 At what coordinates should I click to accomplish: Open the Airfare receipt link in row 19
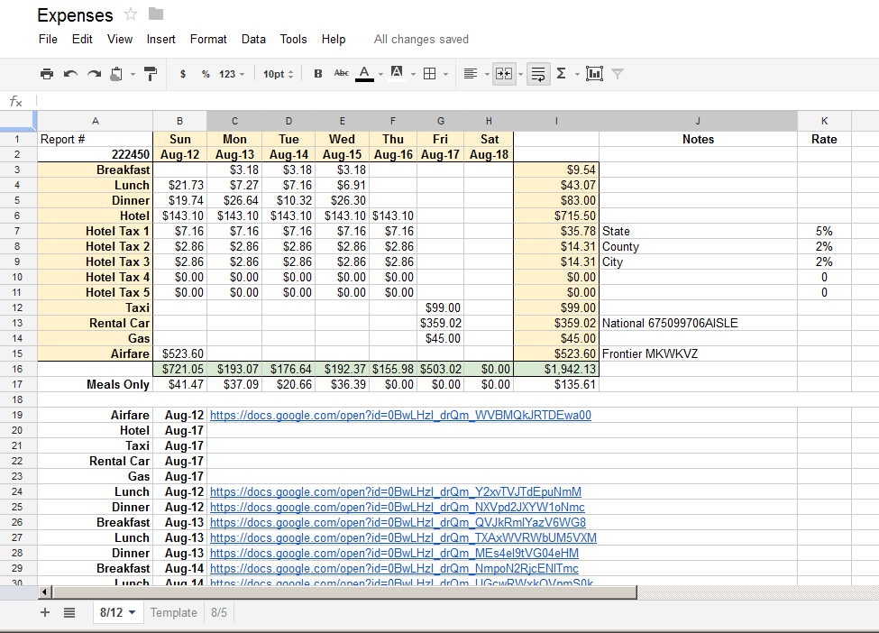[x=400, y=416]
